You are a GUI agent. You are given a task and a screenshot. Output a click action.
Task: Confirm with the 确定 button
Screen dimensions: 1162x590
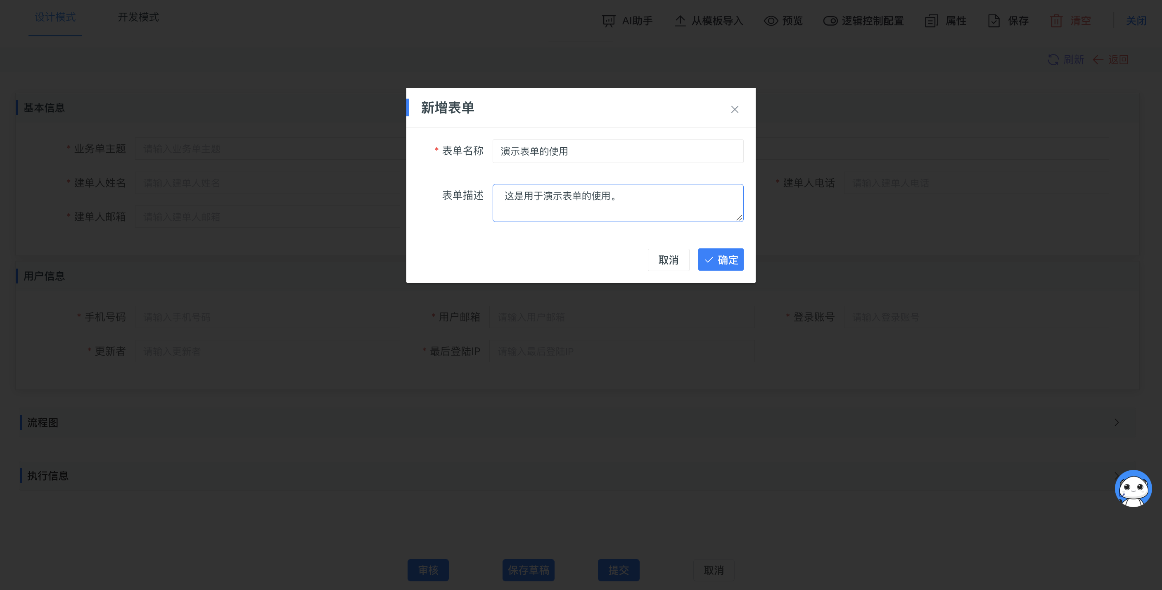pos(721,260)
